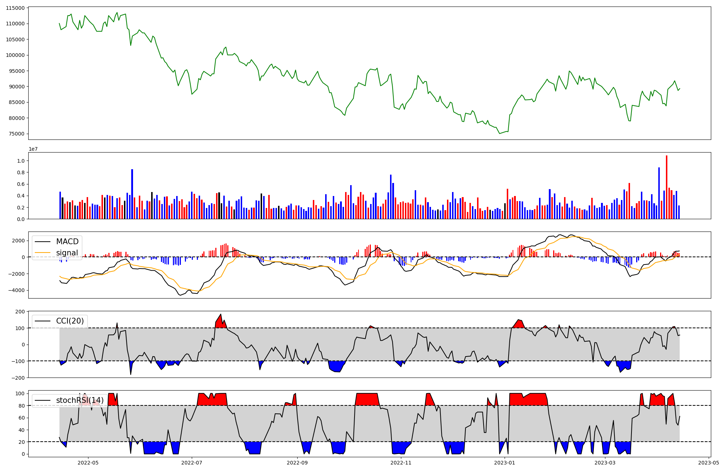725x471 pixels.
Task: Click the 2022-09 date tick label
Action: tap(297, 463)
